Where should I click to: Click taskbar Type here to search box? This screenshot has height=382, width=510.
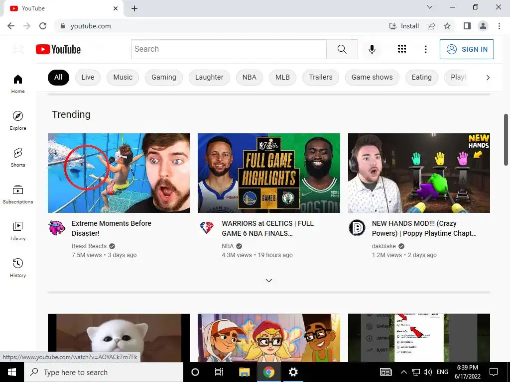[104, 372]
